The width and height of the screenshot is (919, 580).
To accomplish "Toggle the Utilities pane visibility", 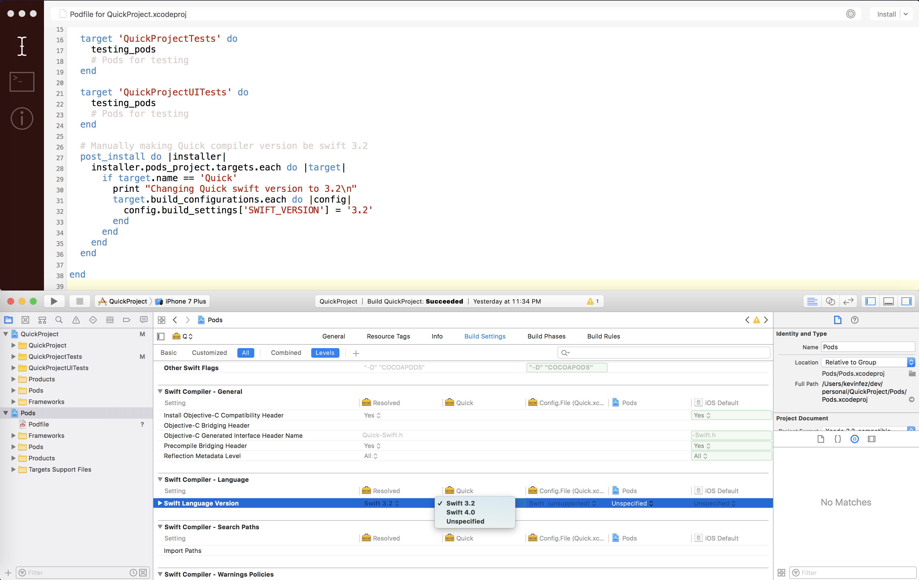I will pos(906,301).
